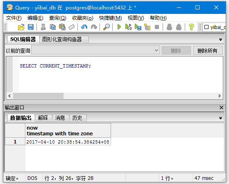Open the 查询(Q) menu
Screen dimensions: 229x184
pos(57,18)
